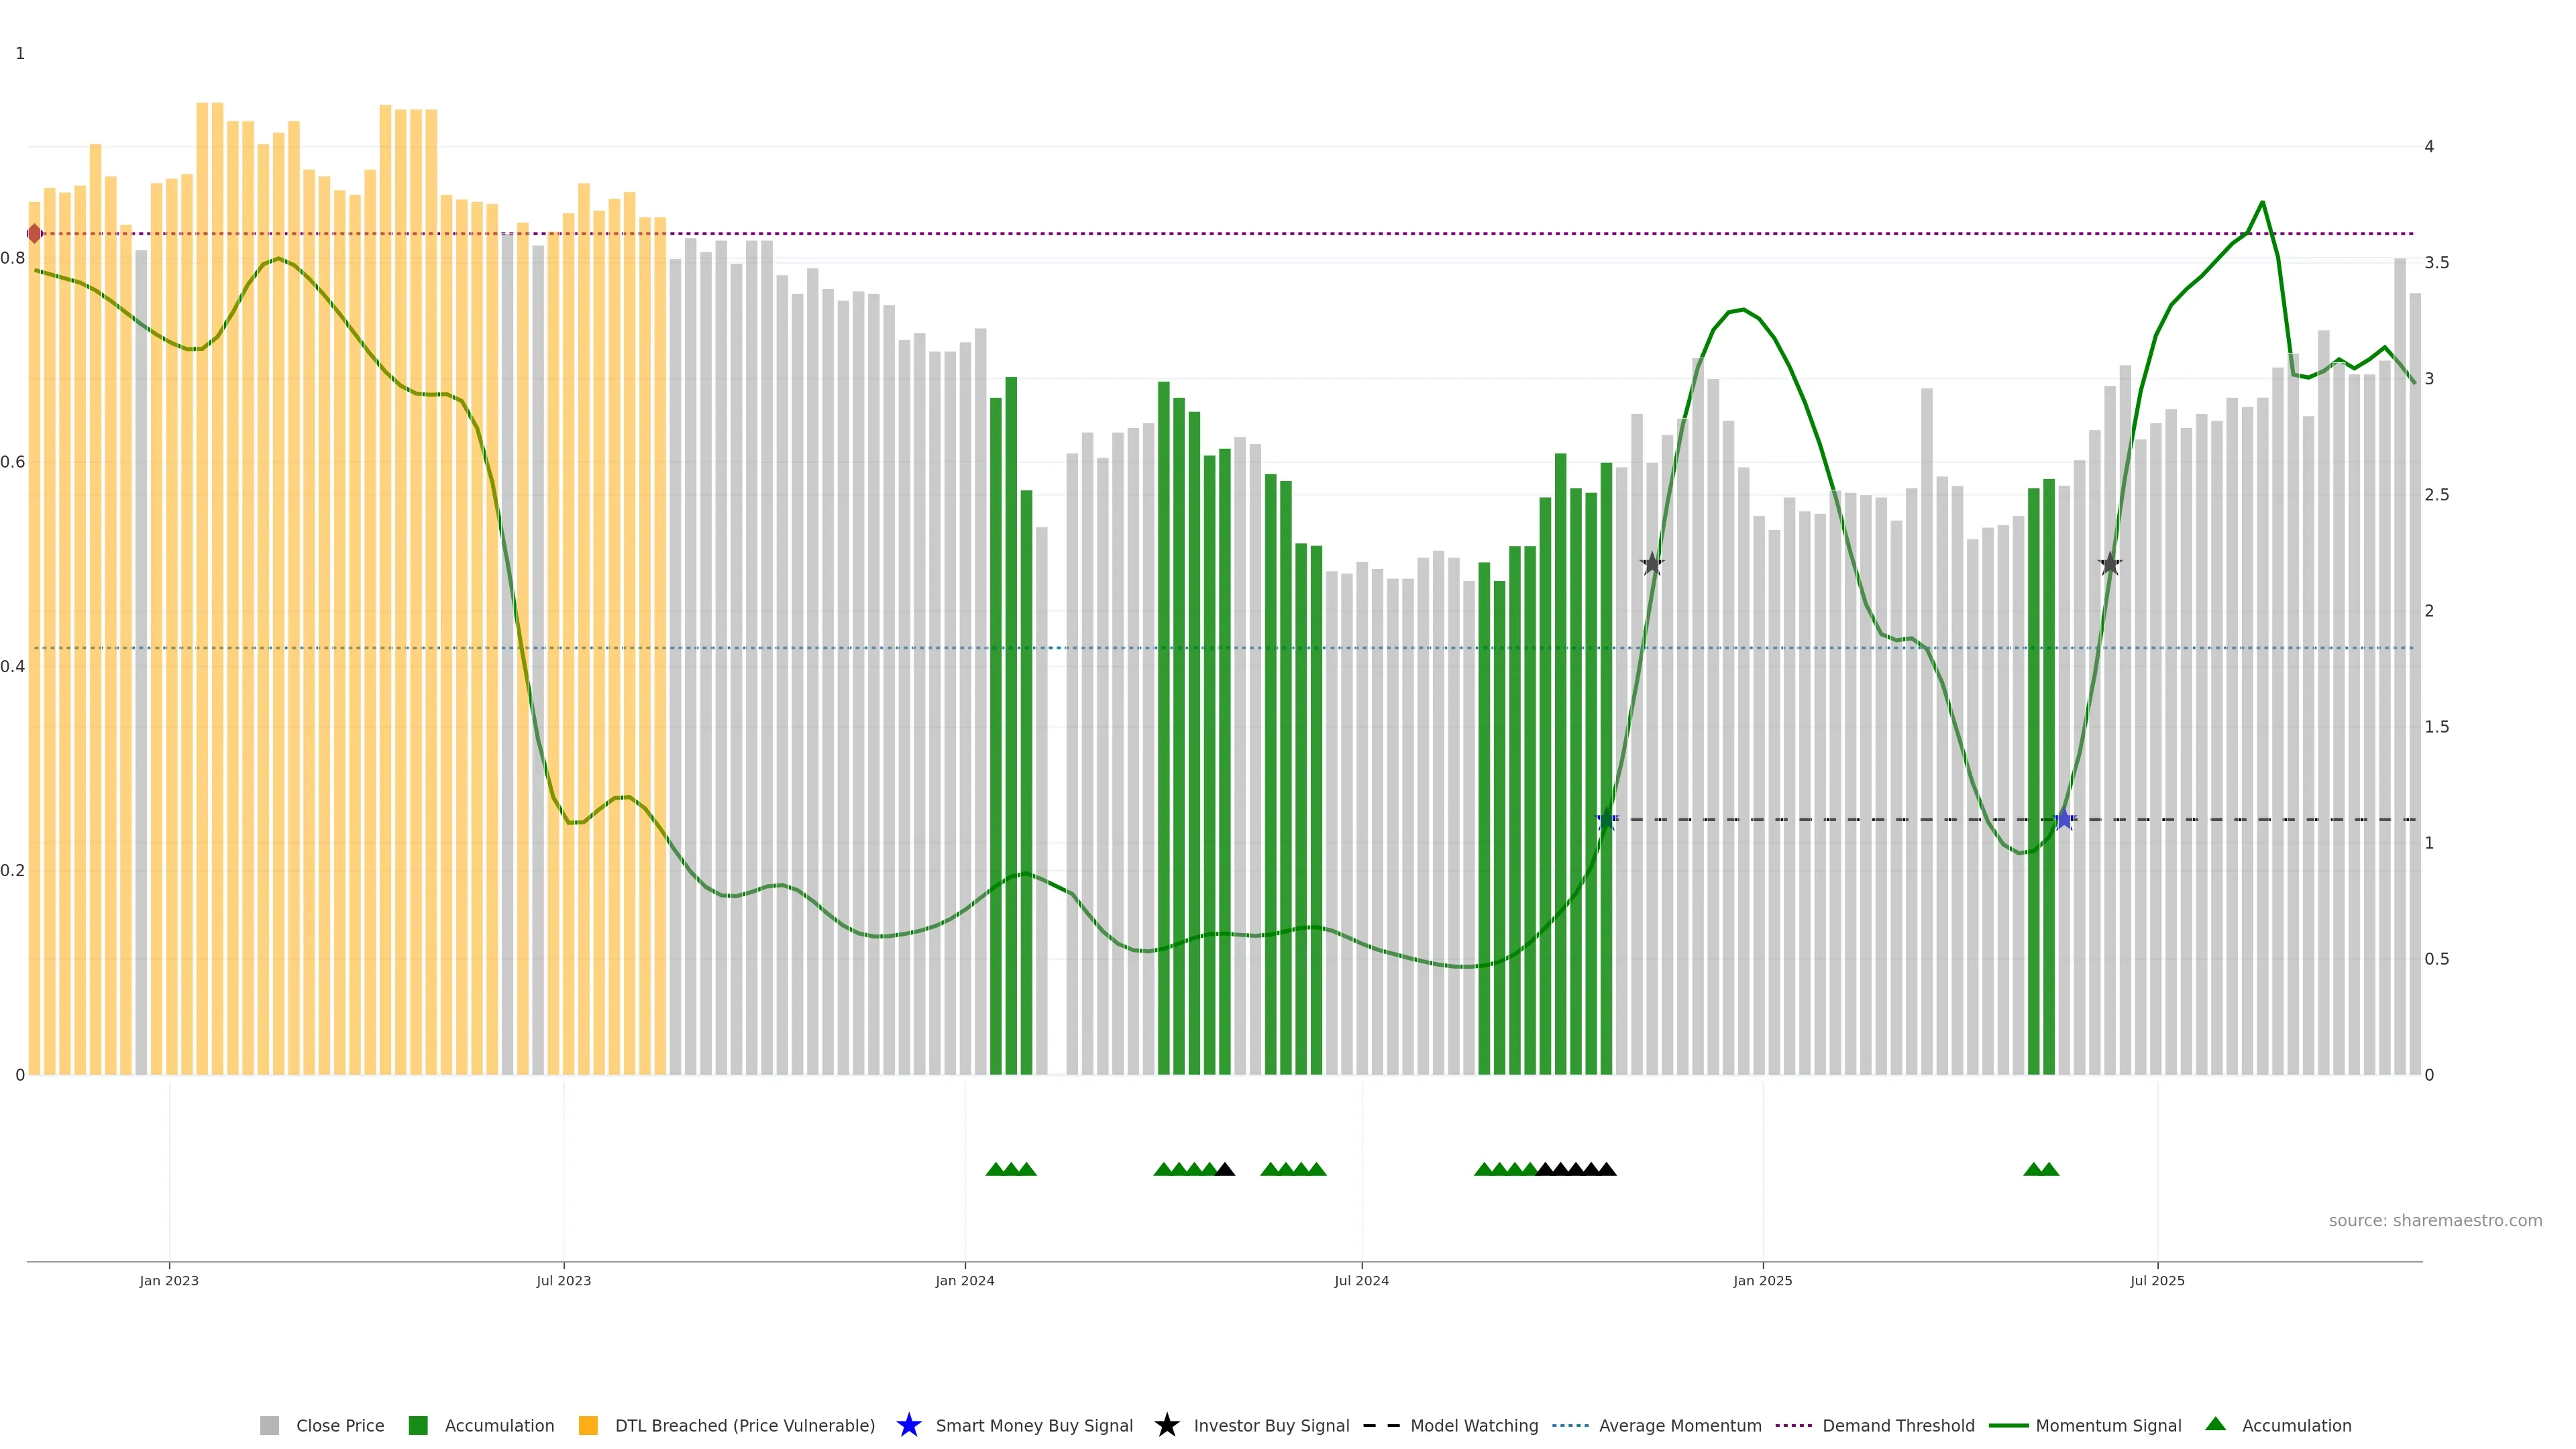Click the Jul 2023 x-axis tick label
Screen dimensions: 2576x1449
564,1281
